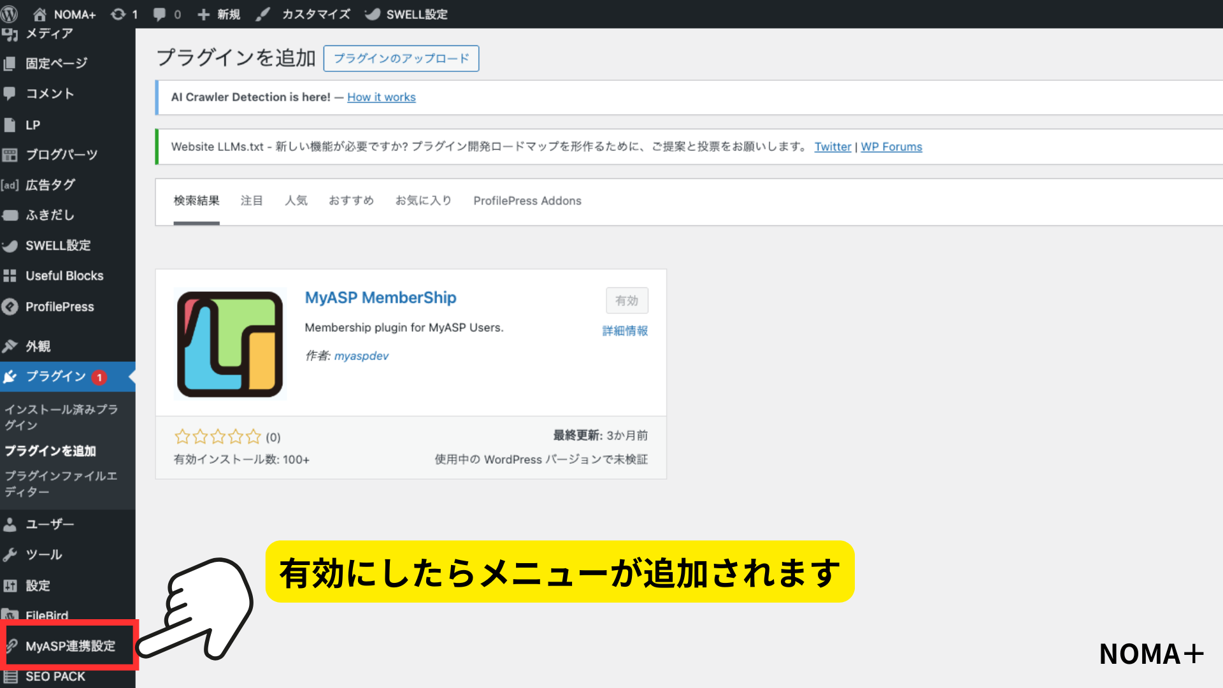Click the メディア media icon in sidebar
Image resolution: width=1223 pixels, height=688 pixels.
click(10, 34)
